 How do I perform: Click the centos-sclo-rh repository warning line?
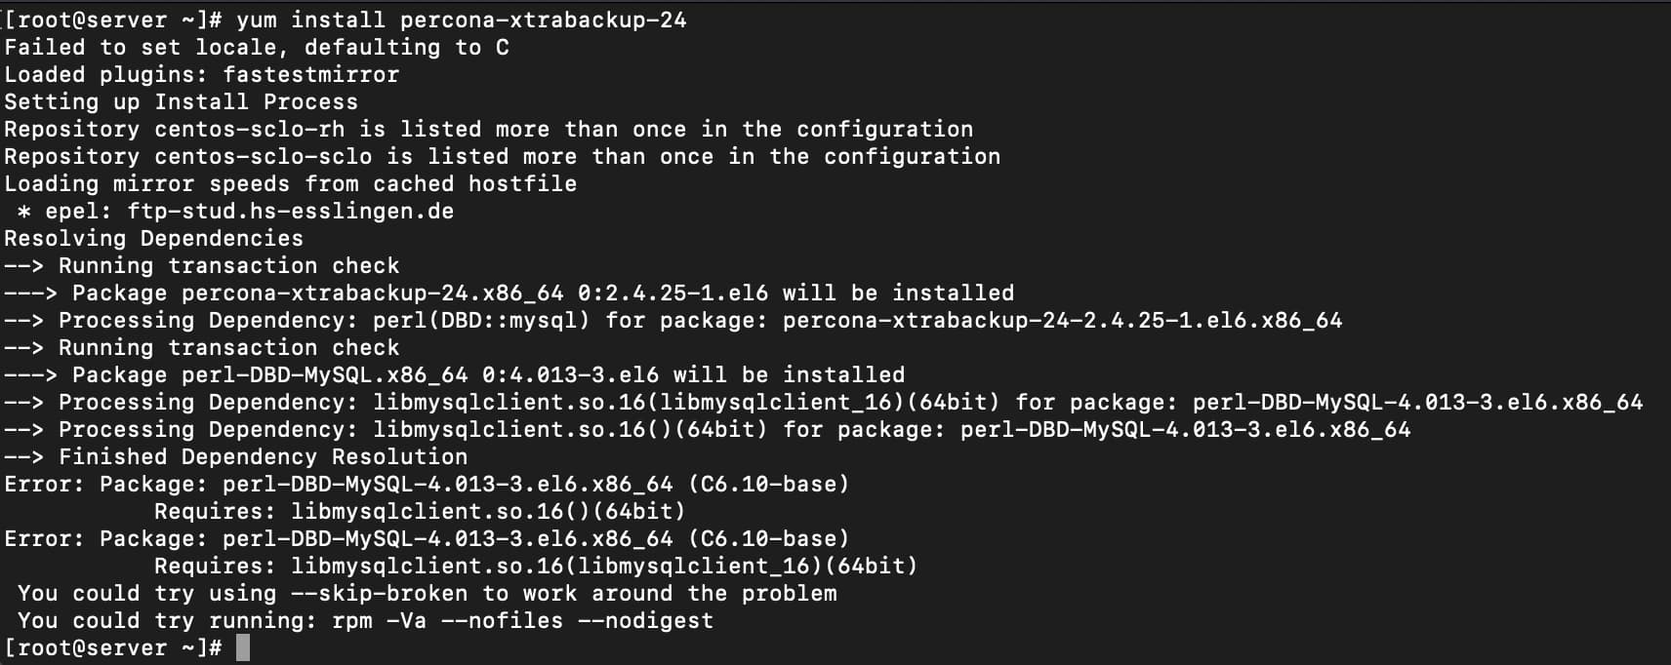[488, 129]
